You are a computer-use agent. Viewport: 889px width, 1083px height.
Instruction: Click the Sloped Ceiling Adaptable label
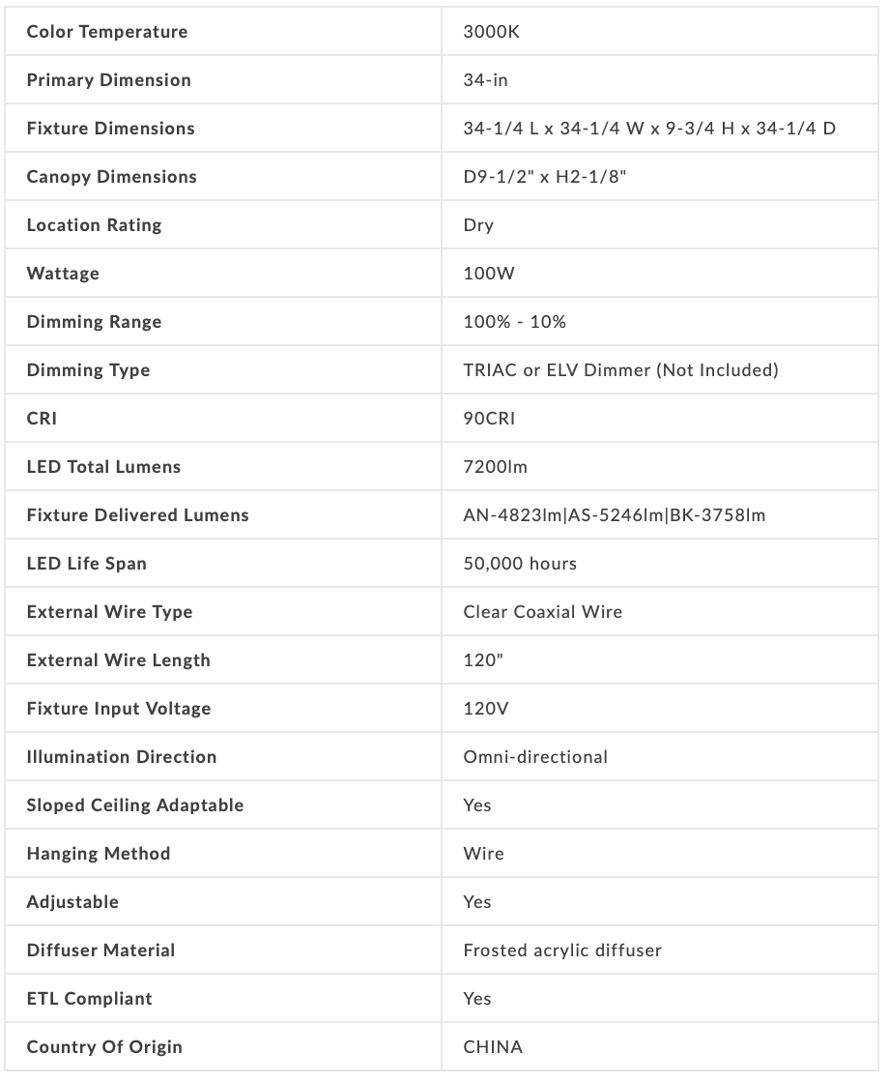pyautogui.click(x=135, y=805)
